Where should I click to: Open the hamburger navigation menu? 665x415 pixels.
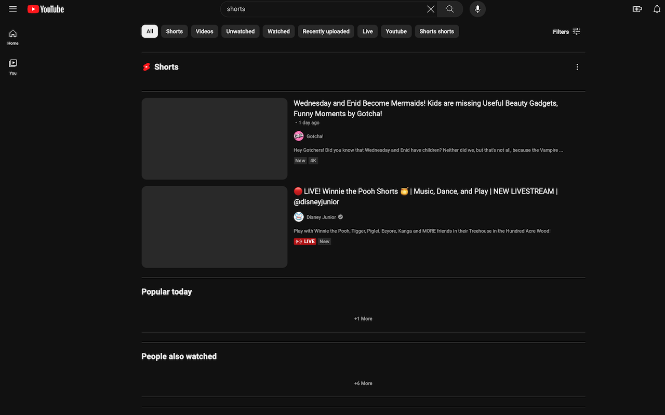pos(13,9)
